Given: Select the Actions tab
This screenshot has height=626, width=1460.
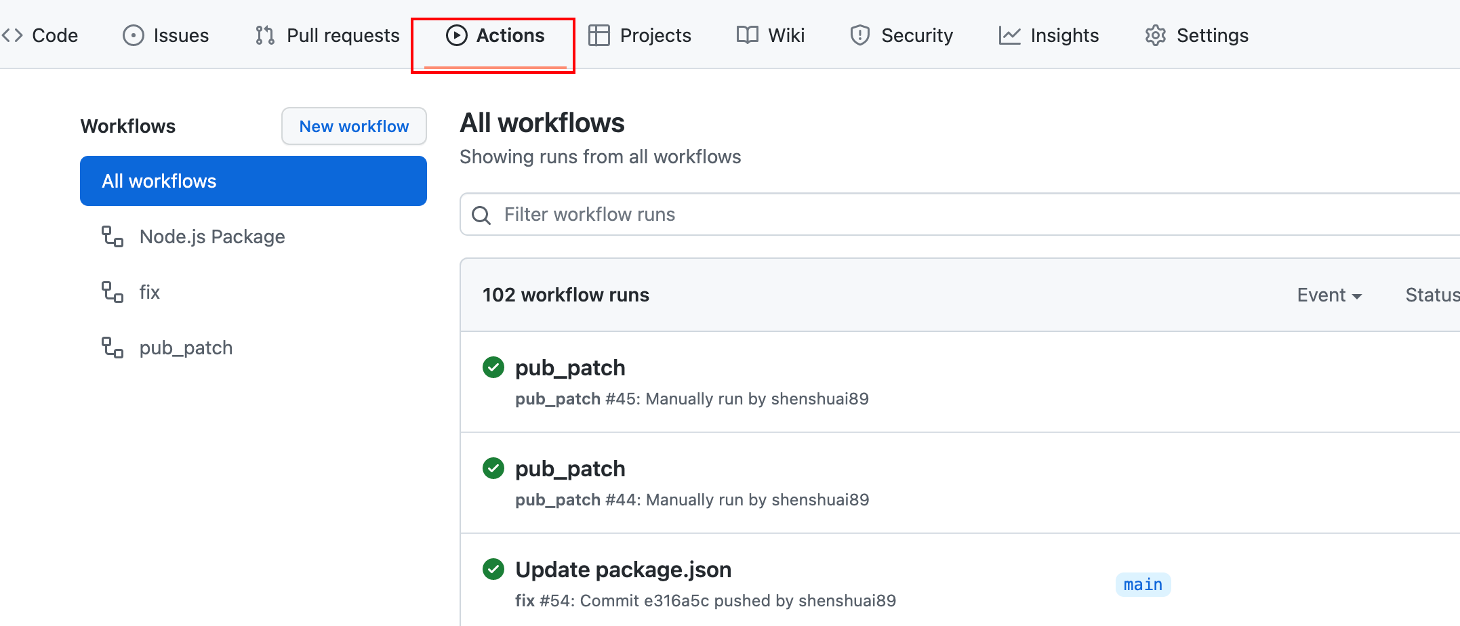Looking at the screenshot, I should tap(495, 35).
